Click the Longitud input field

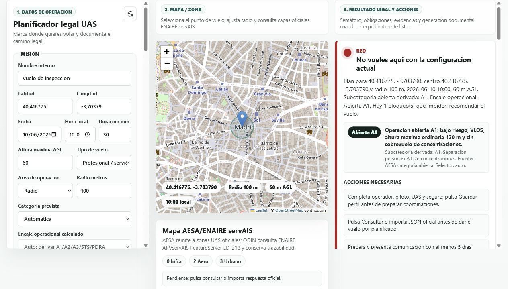(104, 106)
